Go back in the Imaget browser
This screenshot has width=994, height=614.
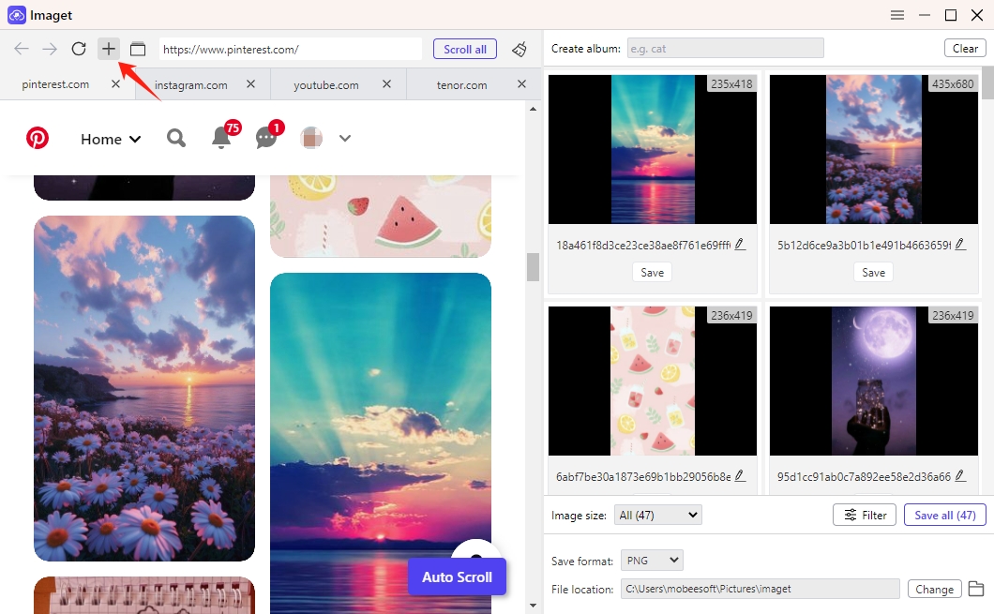(x=22, y=49)
